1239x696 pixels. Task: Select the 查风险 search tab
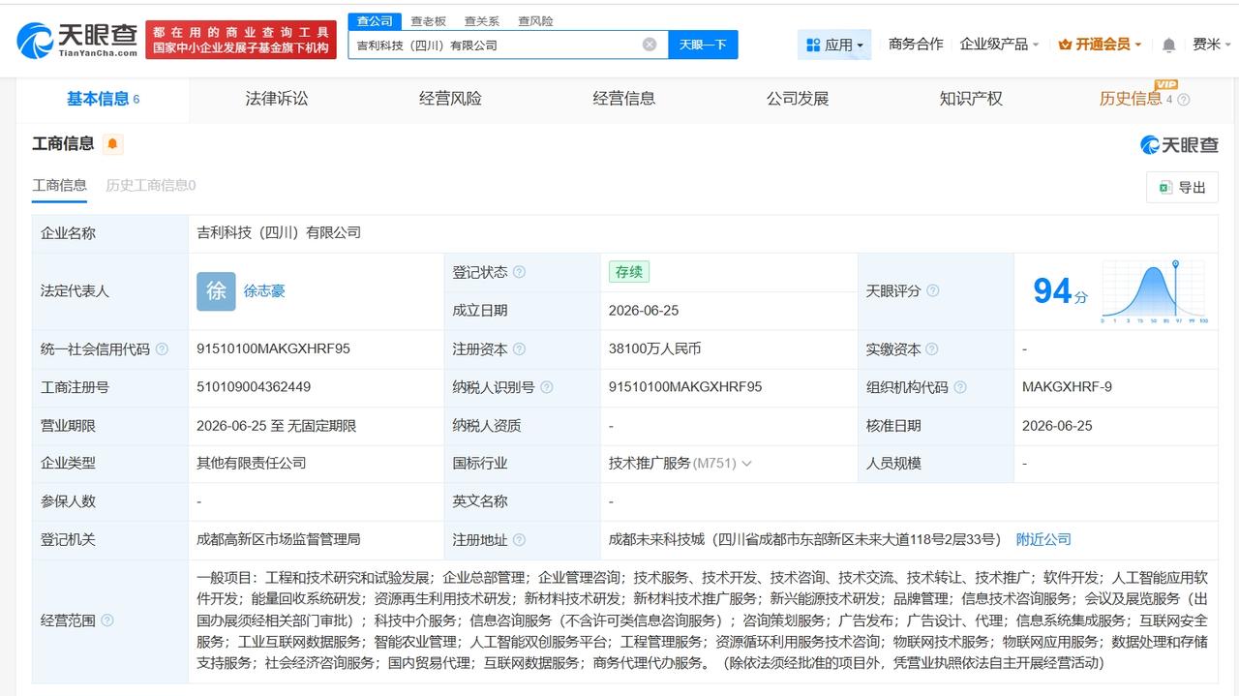coord(535,21)
